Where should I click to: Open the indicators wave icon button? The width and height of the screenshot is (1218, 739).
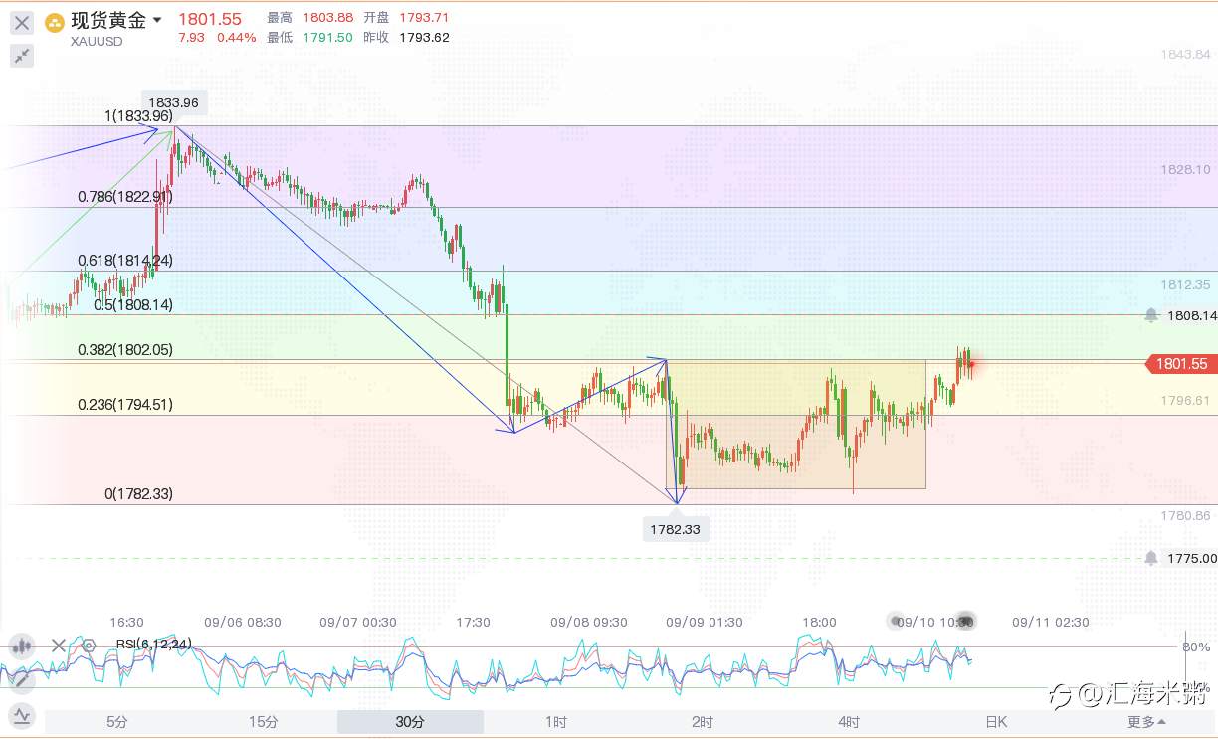click(x=21, y=714)
